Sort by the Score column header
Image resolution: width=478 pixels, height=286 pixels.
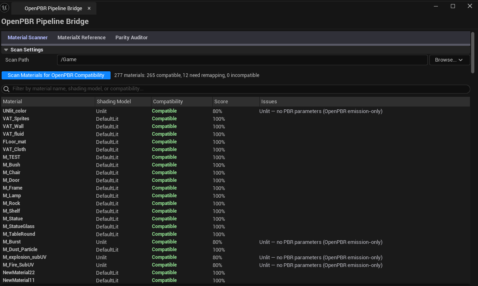236,102
